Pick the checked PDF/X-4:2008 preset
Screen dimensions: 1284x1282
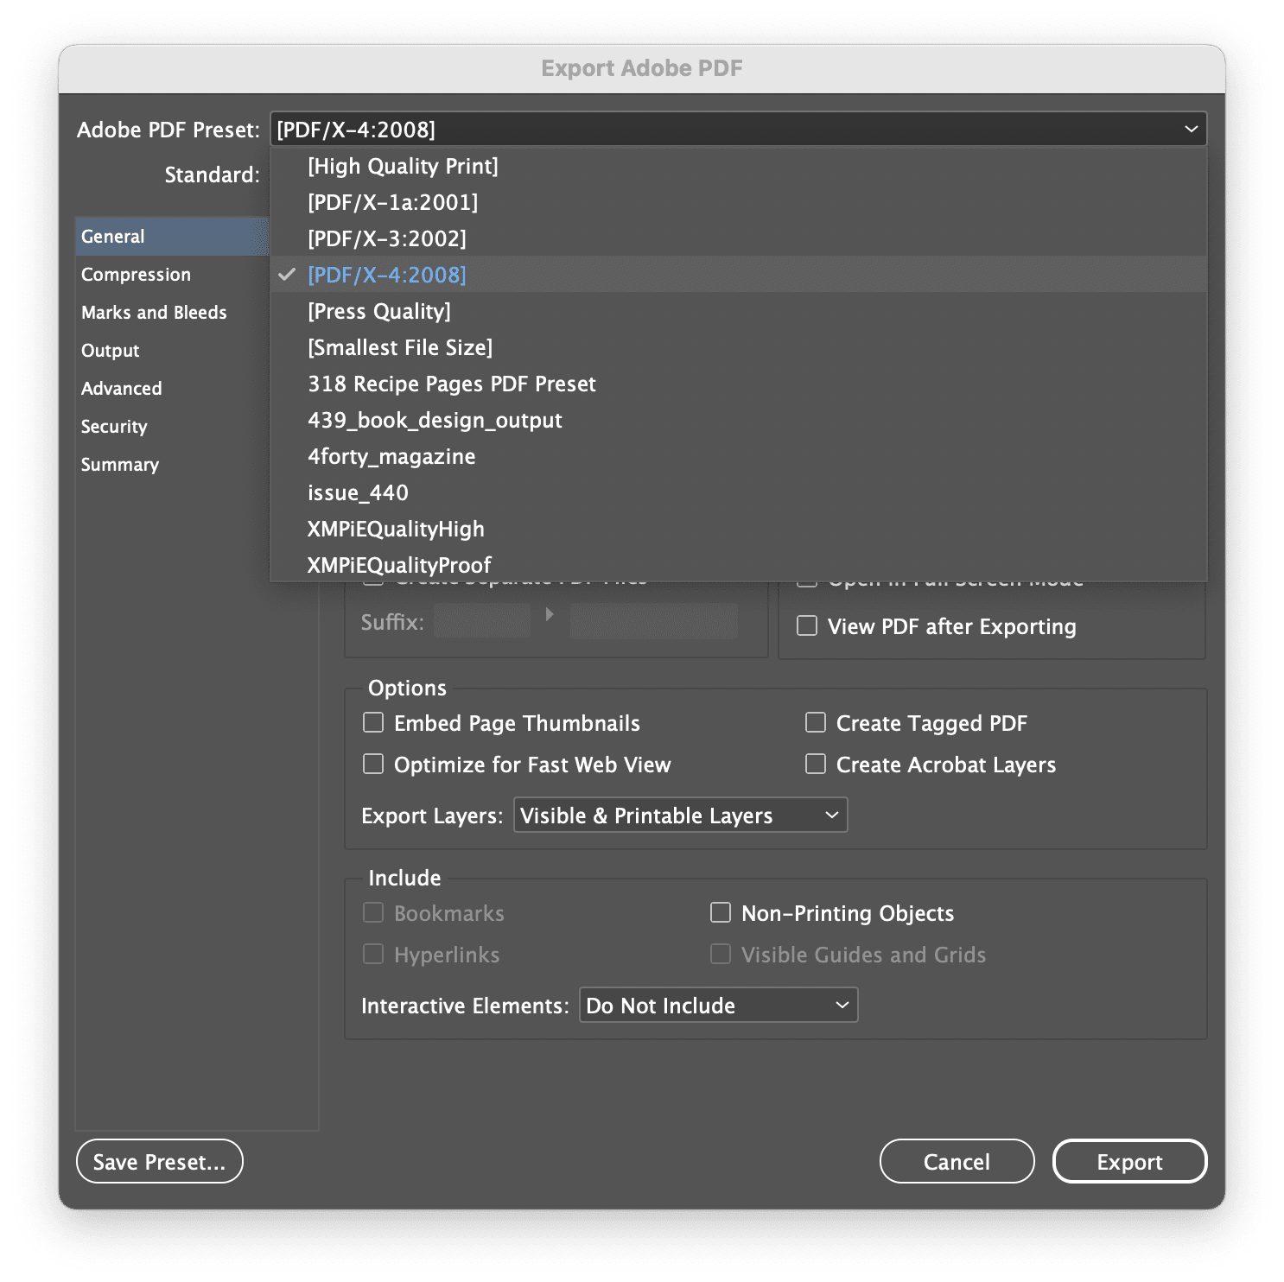click(x=738, y=275)
